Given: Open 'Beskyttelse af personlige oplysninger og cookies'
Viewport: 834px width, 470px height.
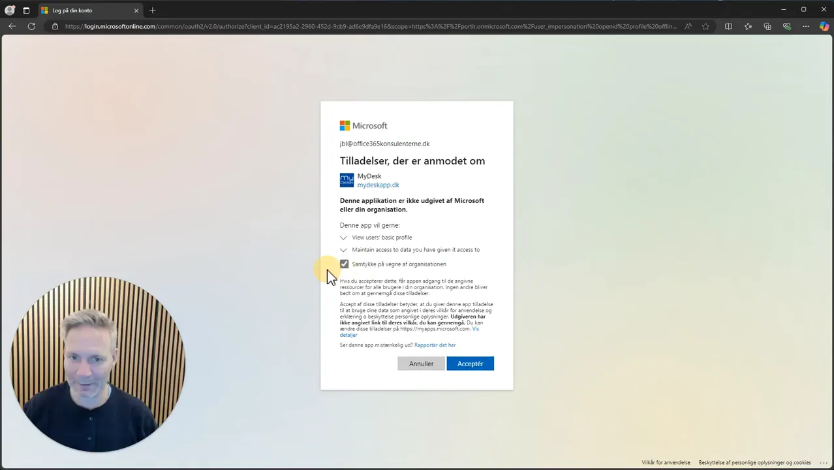Looking at the screenshot, I should click(755, 463).
